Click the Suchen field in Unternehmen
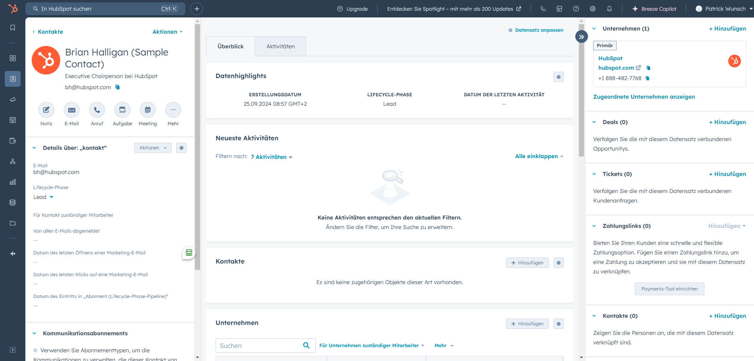This screenshot has height=361, width=754. pyautogui.click(x=260, y=346)
